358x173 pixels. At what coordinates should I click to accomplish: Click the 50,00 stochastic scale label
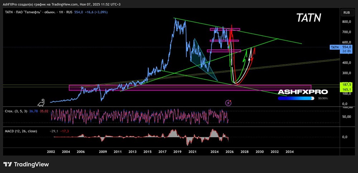pyautogui.click(x=347, y=117)
